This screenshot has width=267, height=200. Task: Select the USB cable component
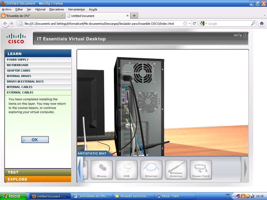click(126, 170)
